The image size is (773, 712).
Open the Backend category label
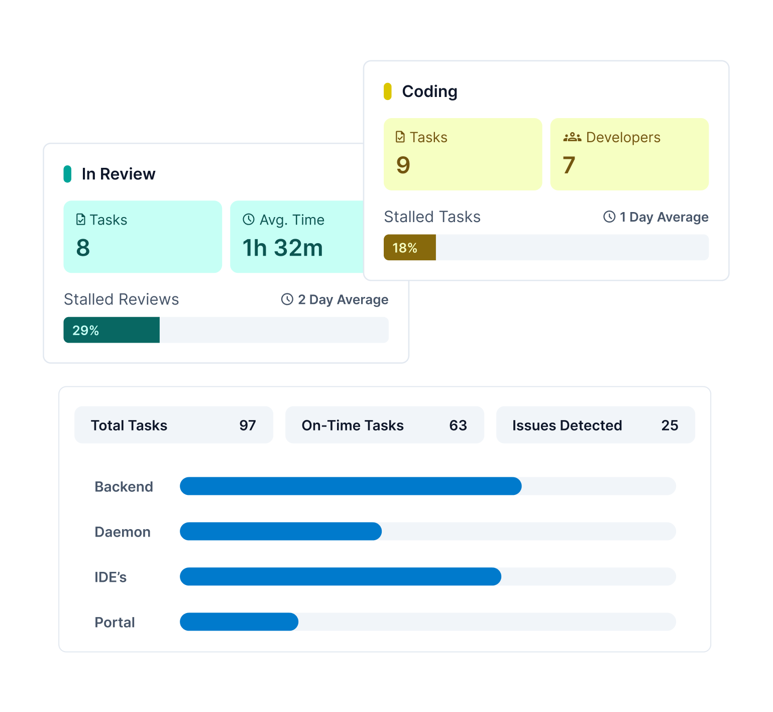pyautogui.click(x=124, y=486)
